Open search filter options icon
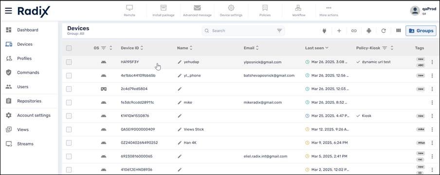The image size is (440, 175). coord(279,31)
